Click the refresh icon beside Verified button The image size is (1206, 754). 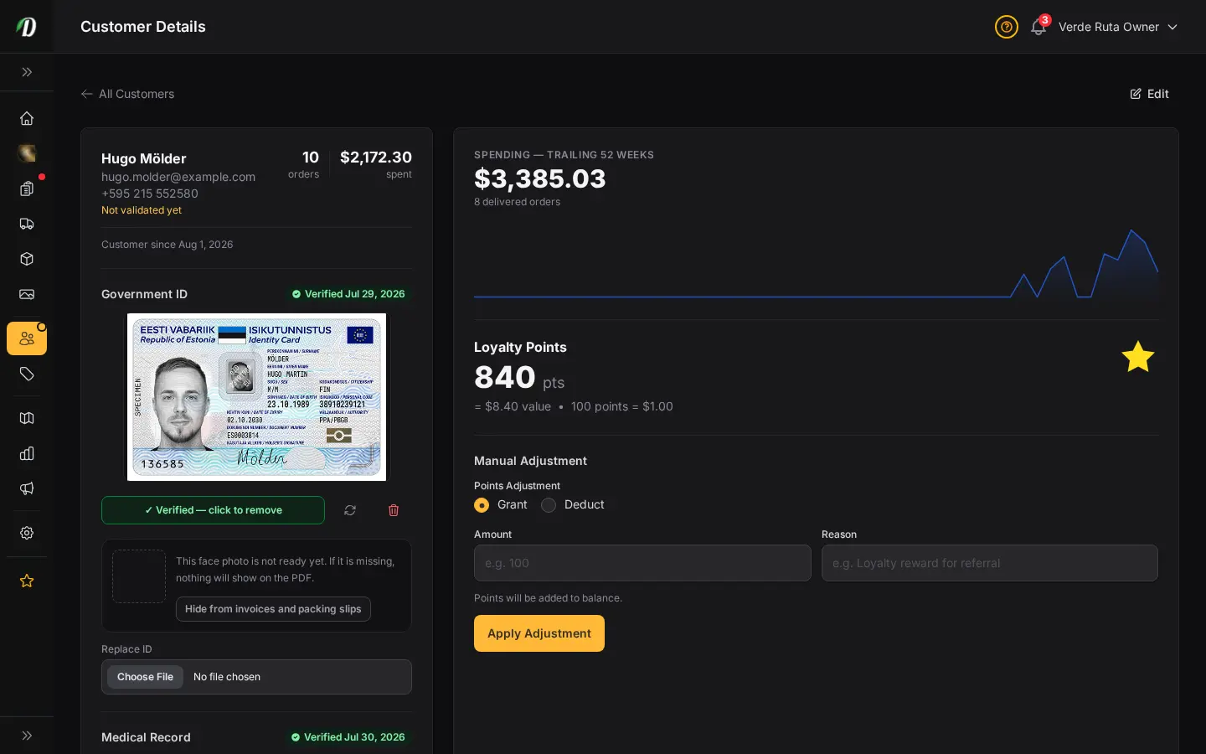coord(350,510)
